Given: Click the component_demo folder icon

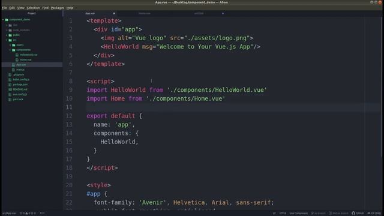Looking at the screenshot, I should (7, 20).
